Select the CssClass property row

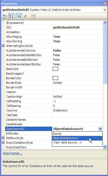(54, 115)
